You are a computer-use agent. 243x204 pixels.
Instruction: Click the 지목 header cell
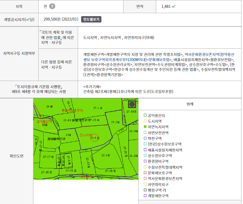19,6
